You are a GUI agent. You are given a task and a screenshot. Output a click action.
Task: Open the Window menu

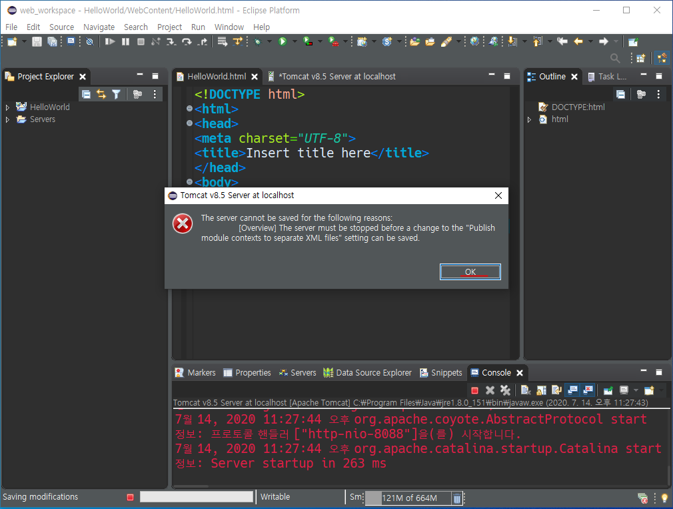(x=229, y=27)
